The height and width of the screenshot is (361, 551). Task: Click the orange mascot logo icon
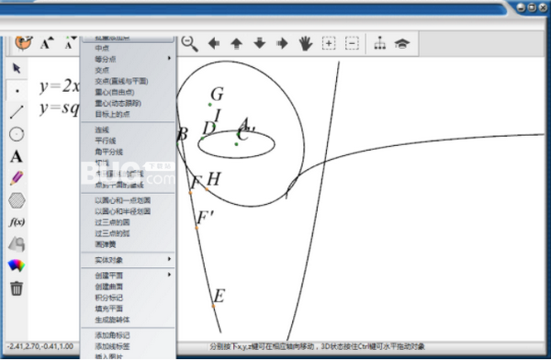tap(24, 43)
